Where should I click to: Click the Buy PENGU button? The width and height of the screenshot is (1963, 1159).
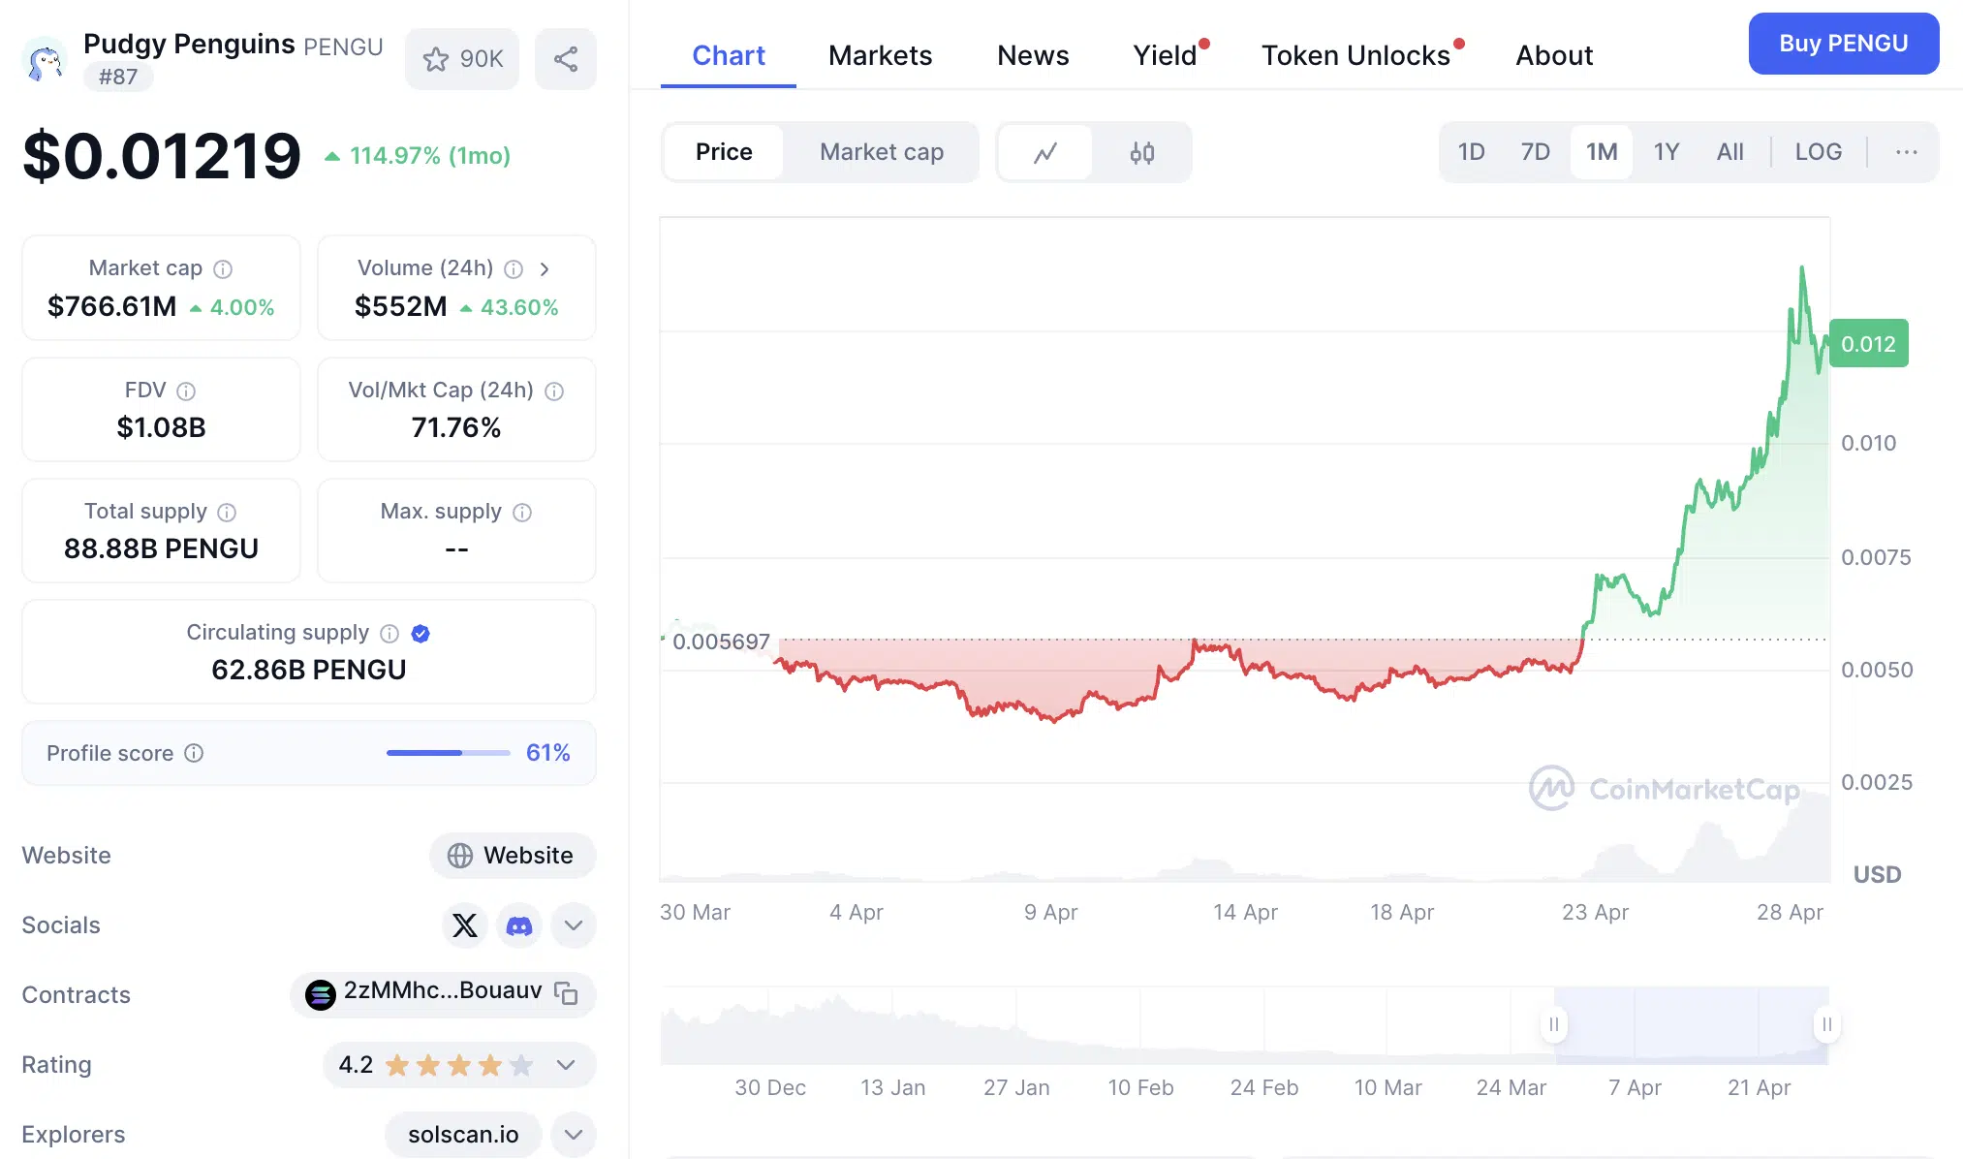tap(1844, 44)
